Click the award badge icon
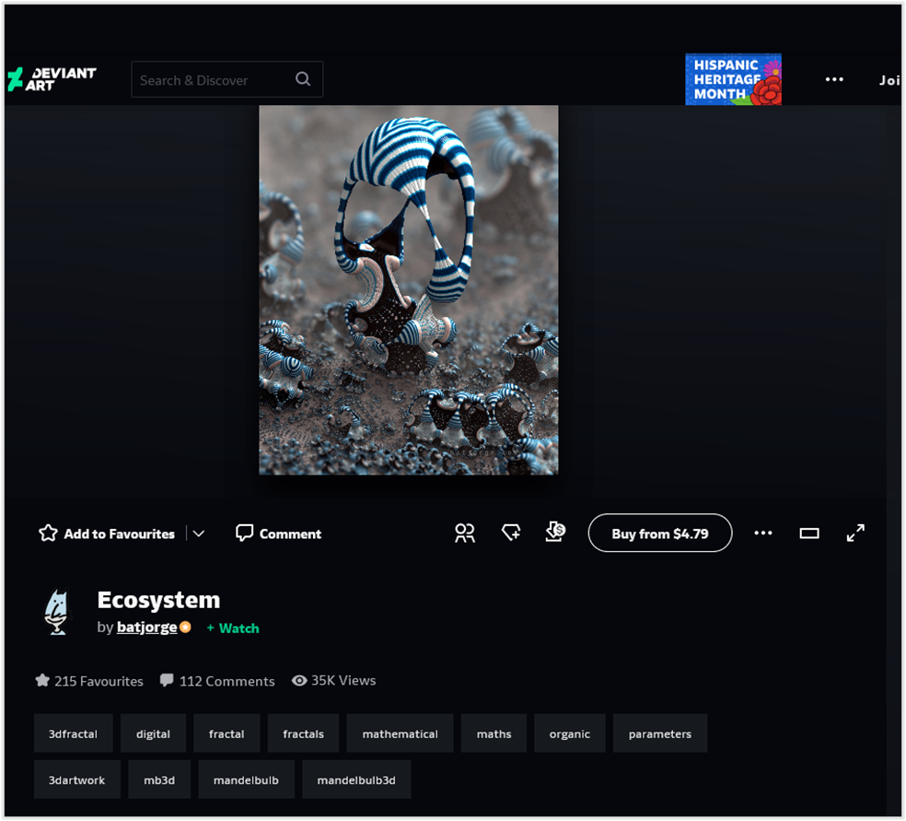The image size is (906, 821). click(511, 534)
